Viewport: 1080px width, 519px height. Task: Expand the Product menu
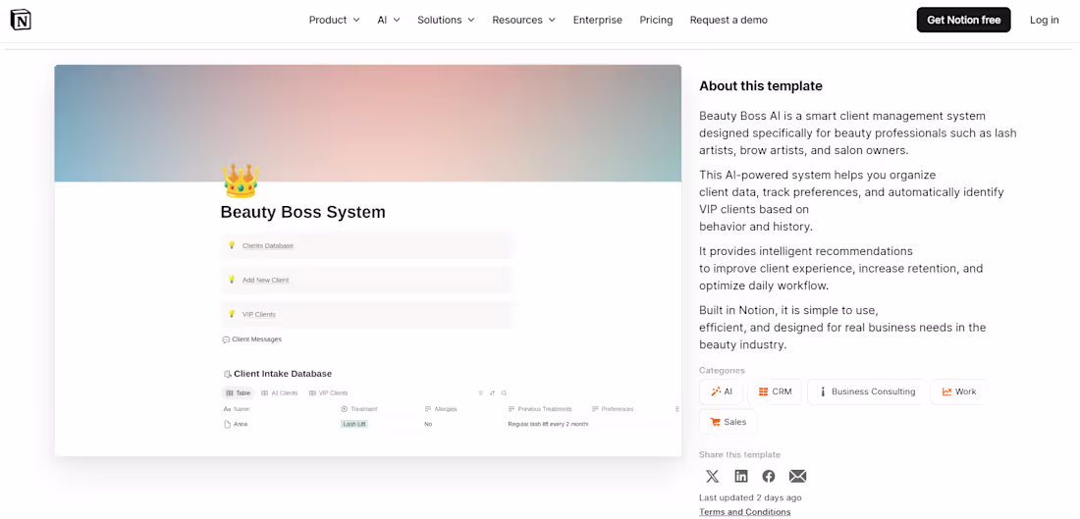[x=334, y=20]
